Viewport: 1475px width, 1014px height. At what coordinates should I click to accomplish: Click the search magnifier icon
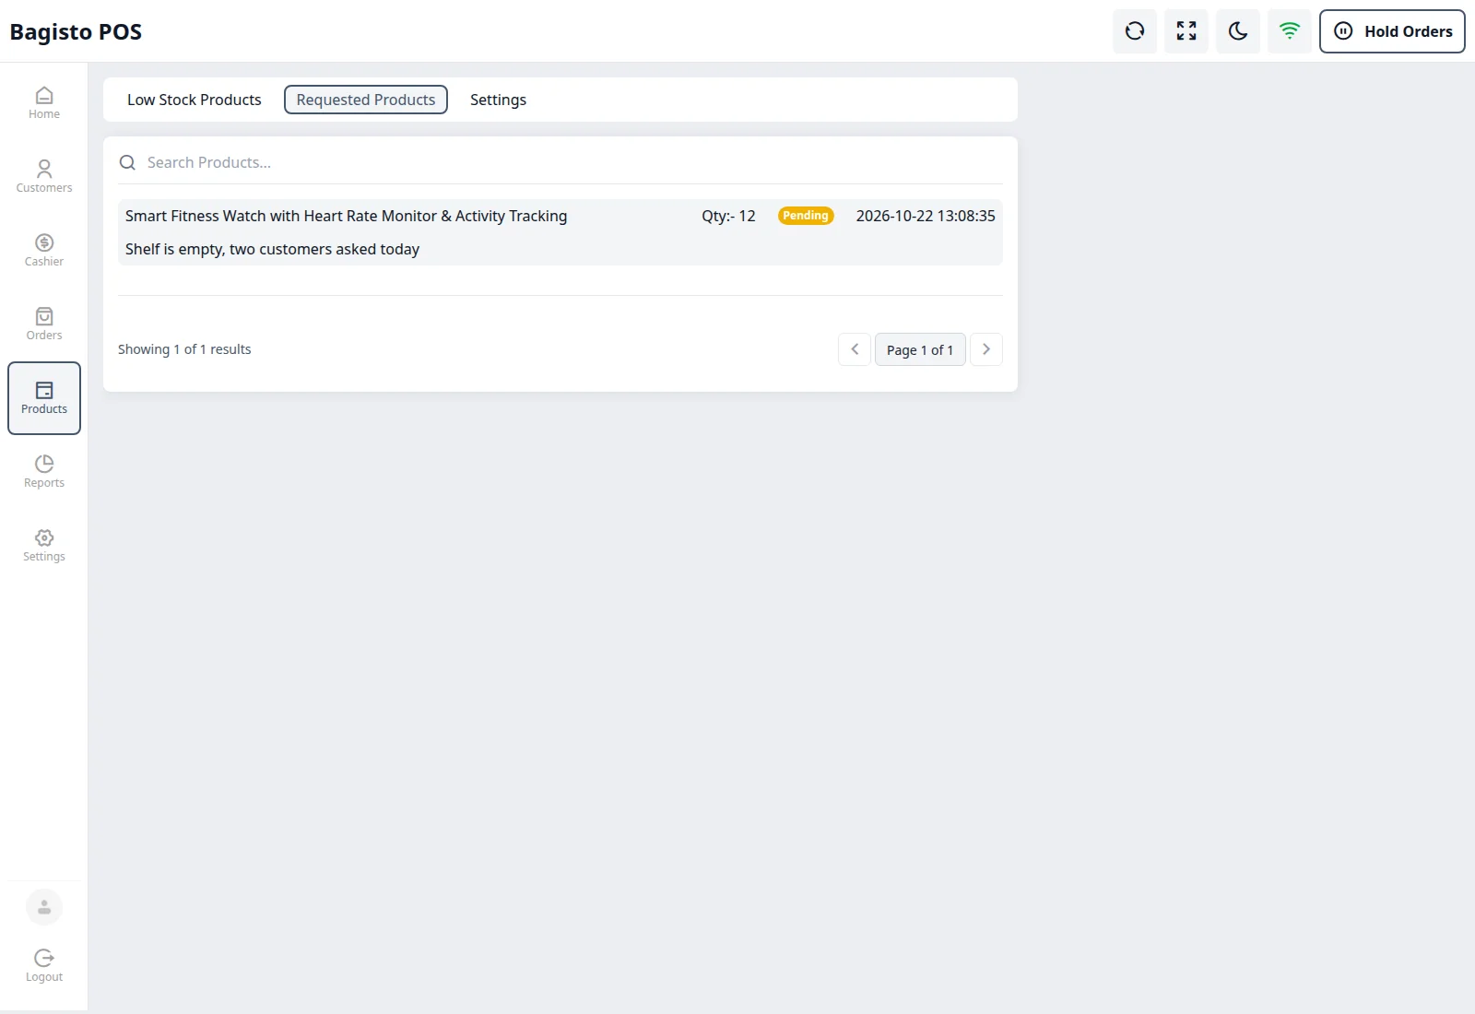click(x=128, y=162)
